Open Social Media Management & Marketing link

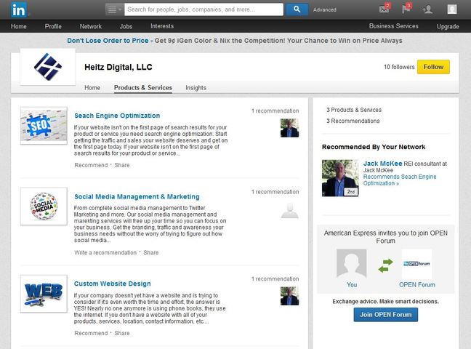(x=137, y=196)
